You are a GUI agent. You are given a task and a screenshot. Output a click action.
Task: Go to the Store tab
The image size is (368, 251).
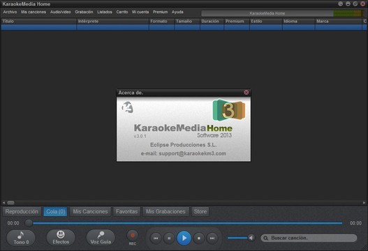point(200,212)
